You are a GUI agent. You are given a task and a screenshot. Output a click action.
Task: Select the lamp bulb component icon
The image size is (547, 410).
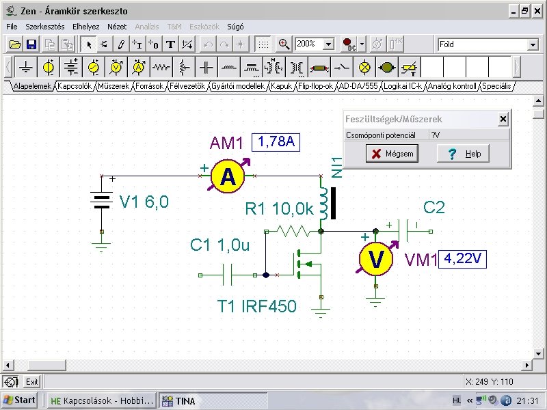(364, 67)
